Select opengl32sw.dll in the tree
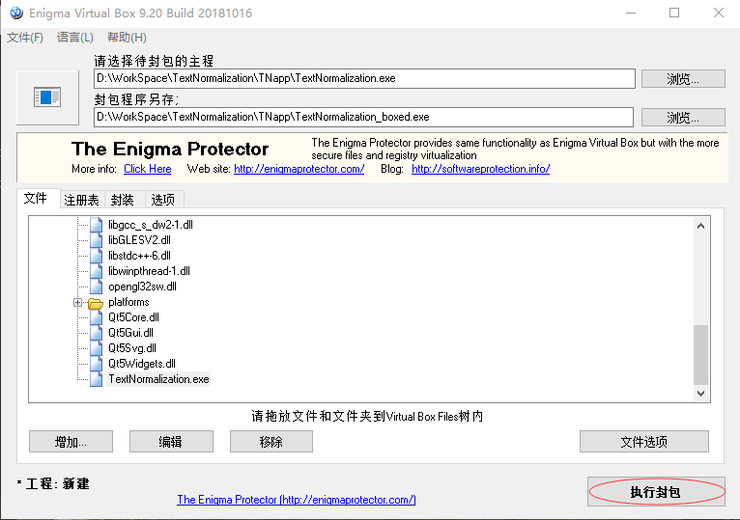The width and height of the screenshot is (740, 520). (x=142, y=287)
